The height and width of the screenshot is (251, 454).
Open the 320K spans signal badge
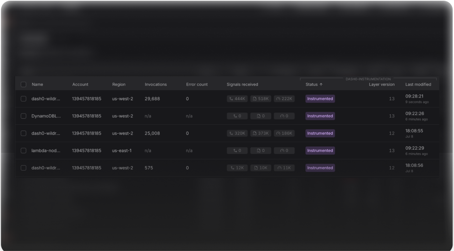(x=237, y=133)
